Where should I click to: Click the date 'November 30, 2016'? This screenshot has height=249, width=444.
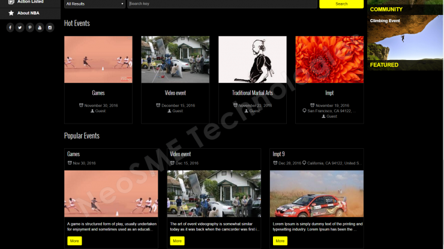click(101, 106)
